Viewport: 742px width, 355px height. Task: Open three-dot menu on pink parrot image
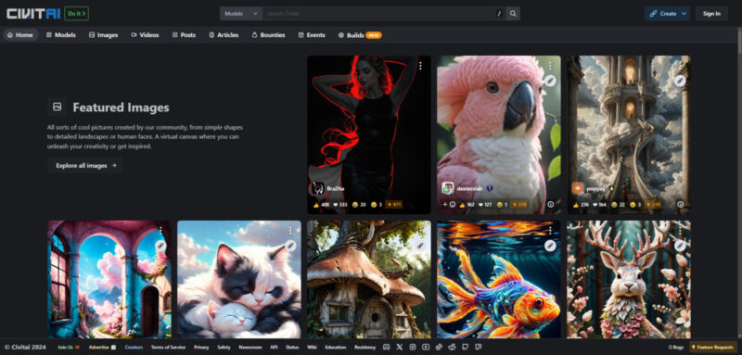[550, 66]
